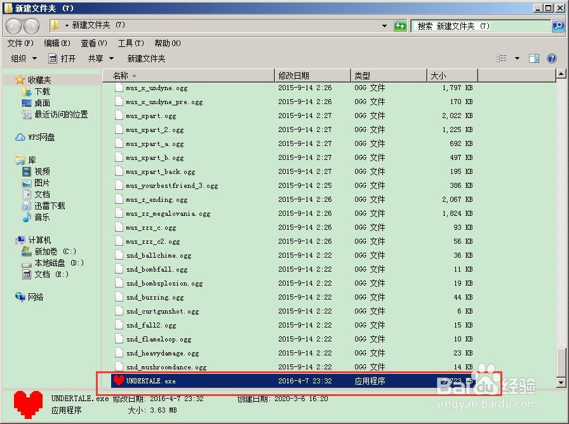Click the address bar folder path arrow
569x424 pixels.
(x=67, y=25)
